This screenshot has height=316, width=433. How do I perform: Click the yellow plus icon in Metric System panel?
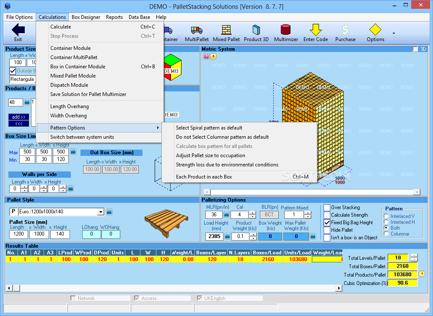point(213,57)
